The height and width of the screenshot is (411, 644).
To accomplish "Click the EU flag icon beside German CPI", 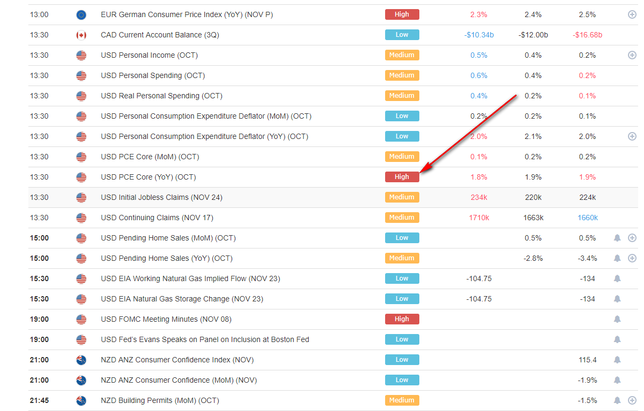I will click(x=81, y=14).
